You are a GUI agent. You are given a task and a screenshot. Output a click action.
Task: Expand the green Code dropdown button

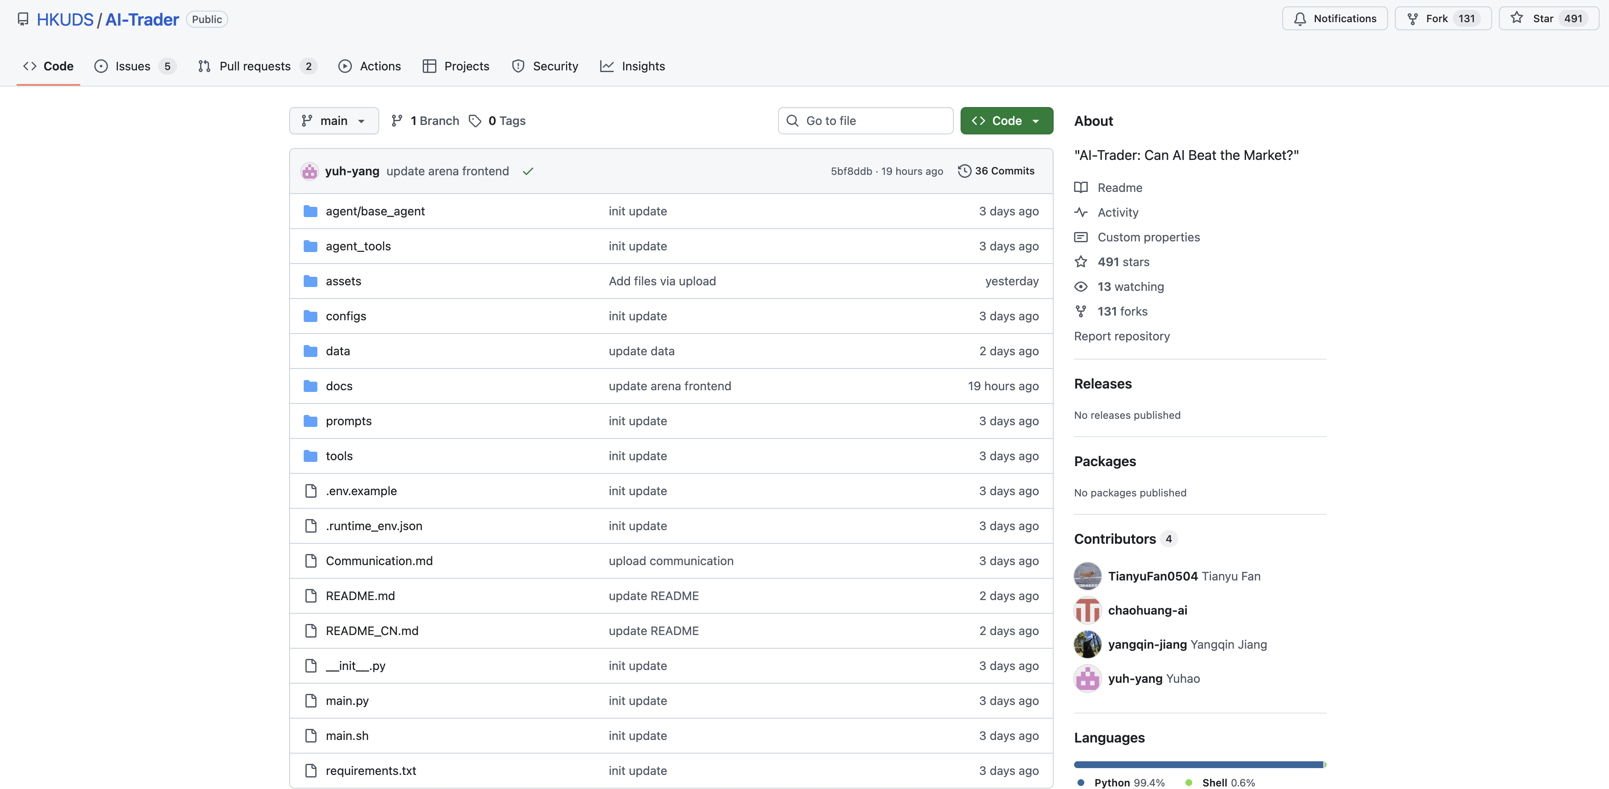1006,121
